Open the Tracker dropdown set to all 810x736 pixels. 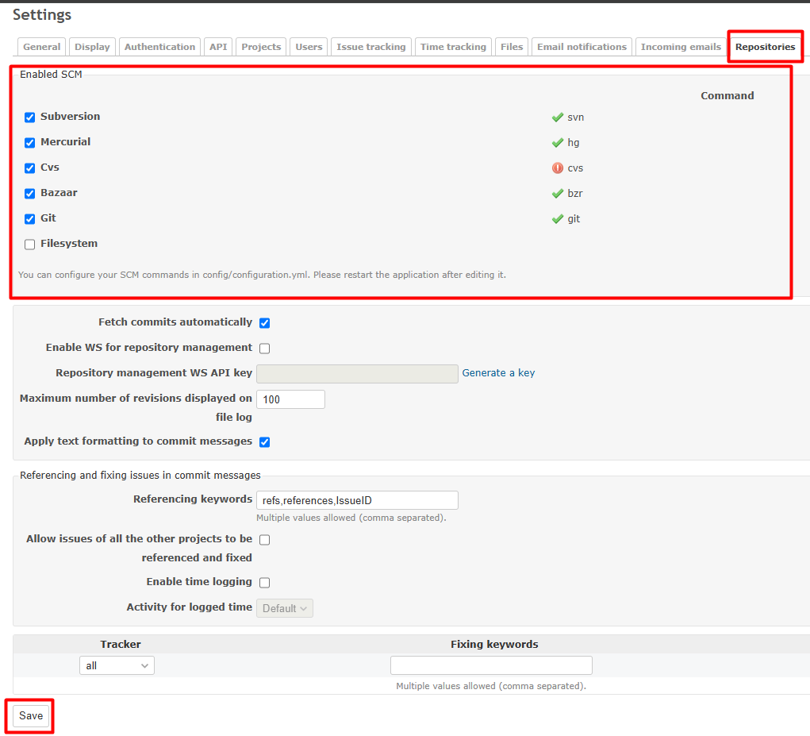click(116, 665)
